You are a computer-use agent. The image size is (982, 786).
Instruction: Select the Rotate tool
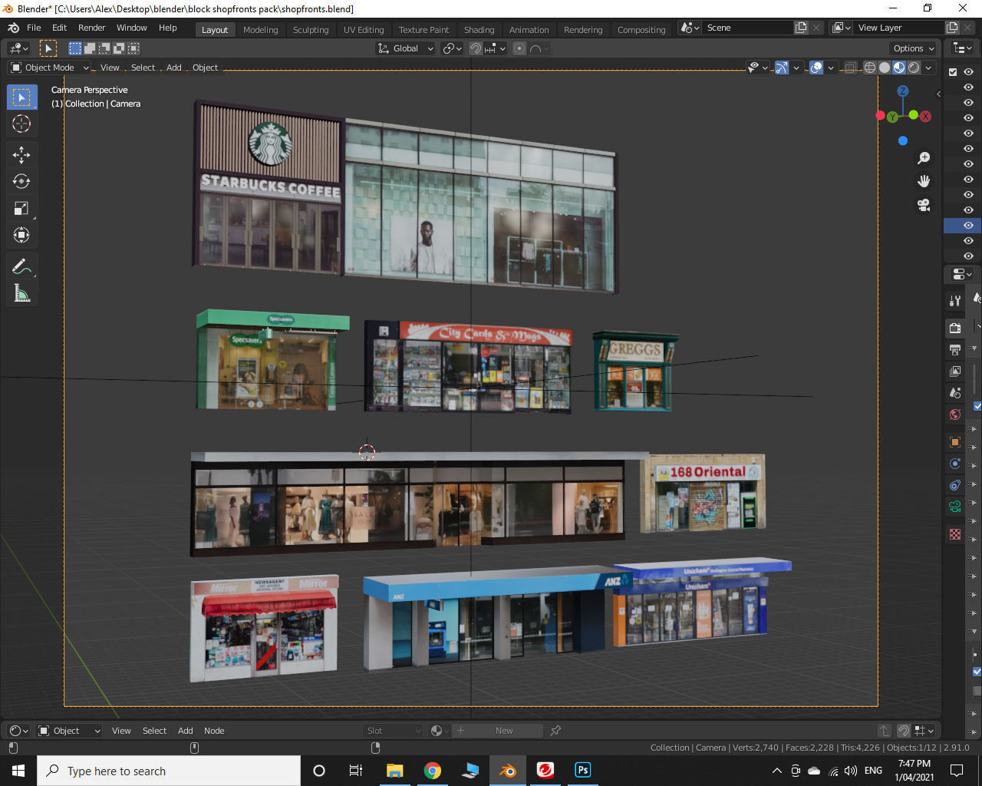pyautogui.click(x=21, y=181)
